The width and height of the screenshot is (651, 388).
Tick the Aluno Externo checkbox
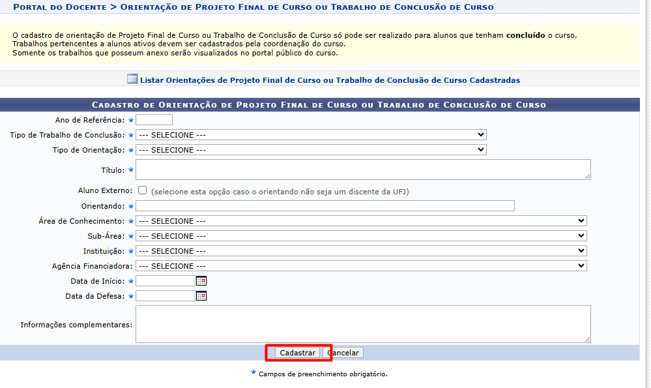coord(143,190)
